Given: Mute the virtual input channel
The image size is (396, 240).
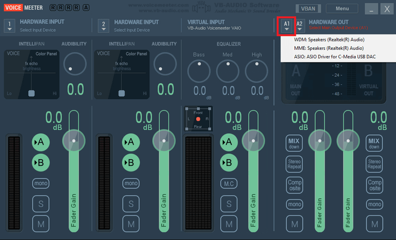Looking at the screenshot, I should (229, 224).
